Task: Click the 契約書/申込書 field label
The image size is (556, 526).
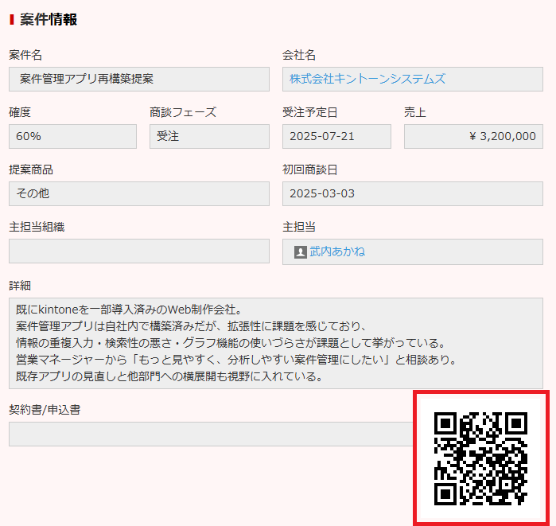Action: point(45,409)
